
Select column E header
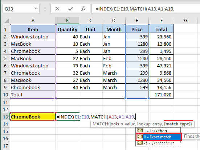(137, 21)
